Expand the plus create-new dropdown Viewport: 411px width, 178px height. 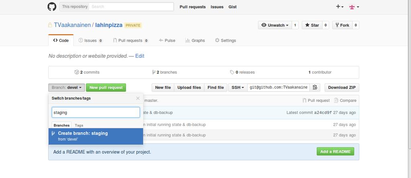click(340, 7)
